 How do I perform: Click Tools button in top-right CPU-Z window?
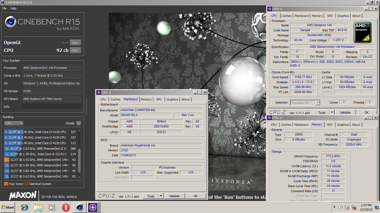click(x=322, y=112)
